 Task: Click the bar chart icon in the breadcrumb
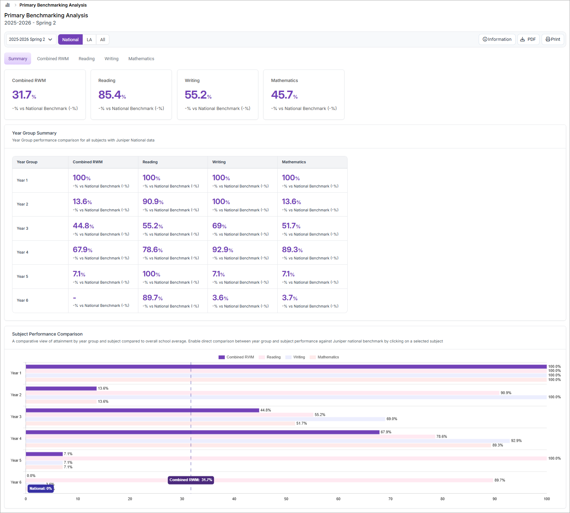point(8,5)
